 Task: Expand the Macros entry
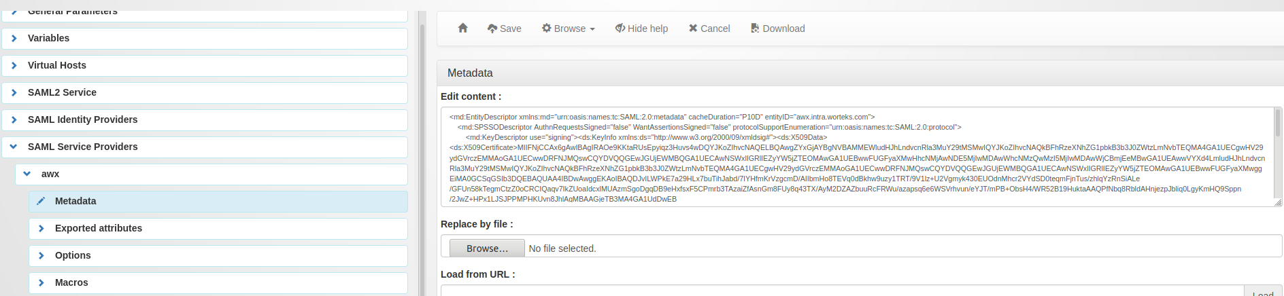click(218, 282)
